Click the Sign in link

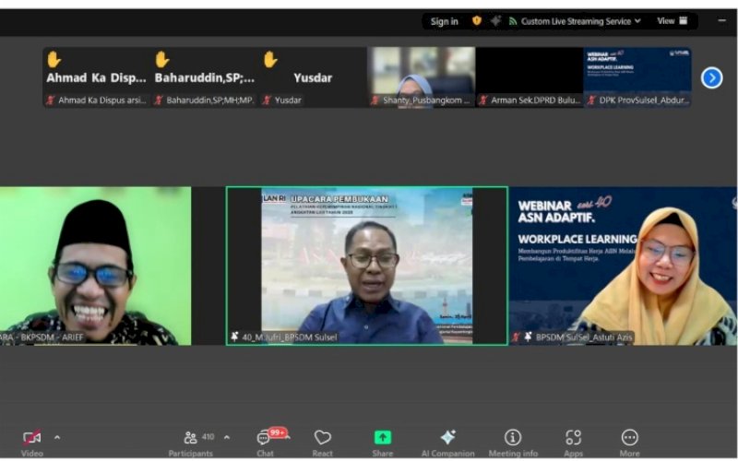coord(444,21)
